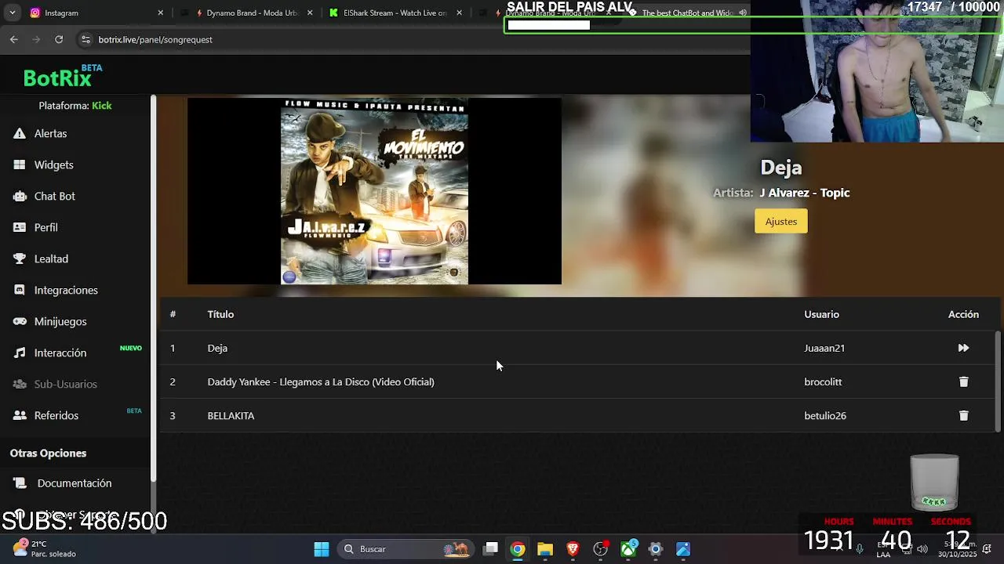Click the Widgets grid icon
The width and height of the screenshot is (1004, 564).
(20, 164)
